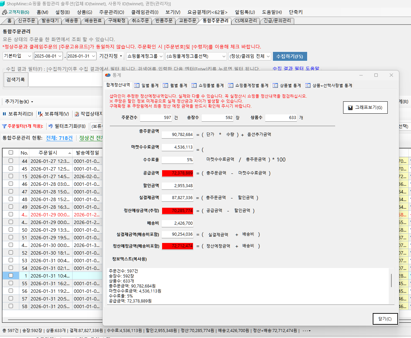411x338 pixels.
Task: Open the 주문관리 menu
Action: 111,12
